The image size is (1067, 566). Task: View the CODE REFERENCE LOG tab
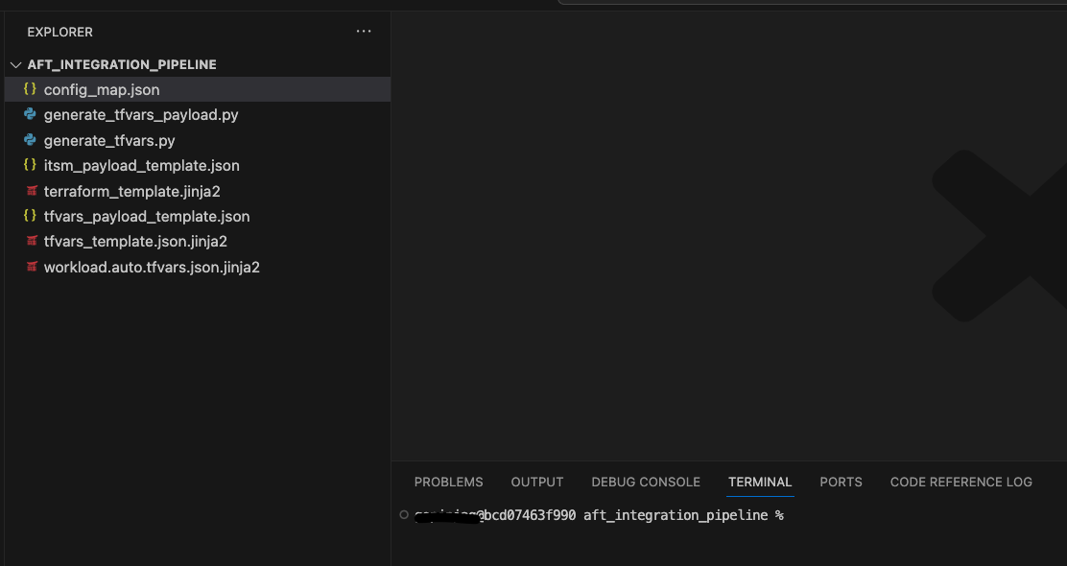(960, 482)
